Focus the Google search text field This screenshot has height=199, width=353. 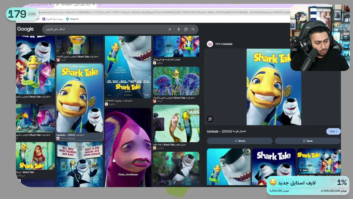pos(106,29)
